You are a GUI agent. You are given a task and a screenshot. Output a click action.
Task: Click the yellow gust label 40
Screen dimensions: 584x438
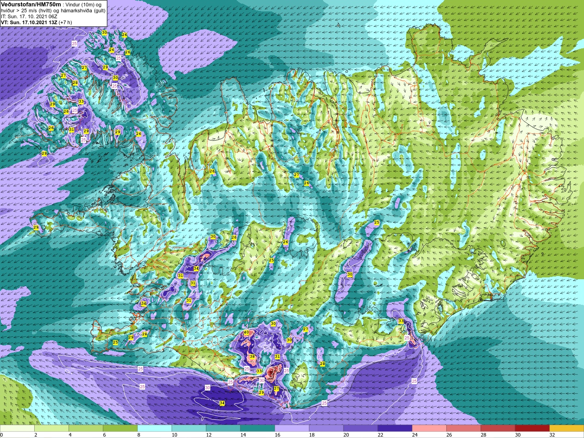(246, 333)
